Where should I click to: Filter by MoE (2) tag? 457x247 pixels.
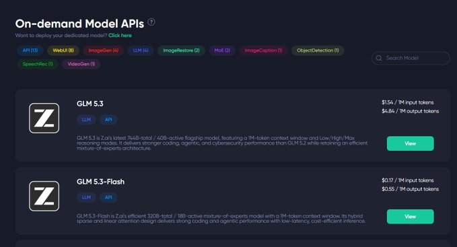222,50
